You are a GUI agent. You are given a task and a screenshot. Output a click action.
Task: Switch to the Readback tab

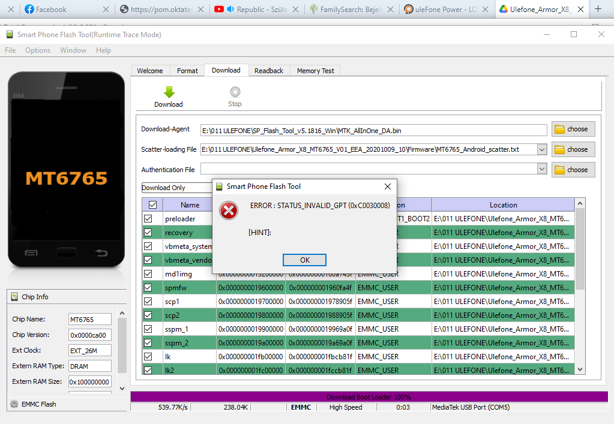click(x=269, y=71)
